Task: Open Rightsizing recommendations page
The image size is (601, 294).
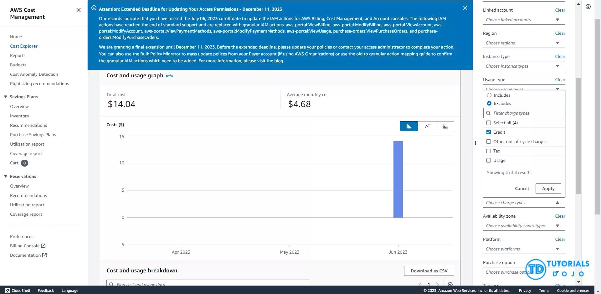Action: click(x=39, y=84)
